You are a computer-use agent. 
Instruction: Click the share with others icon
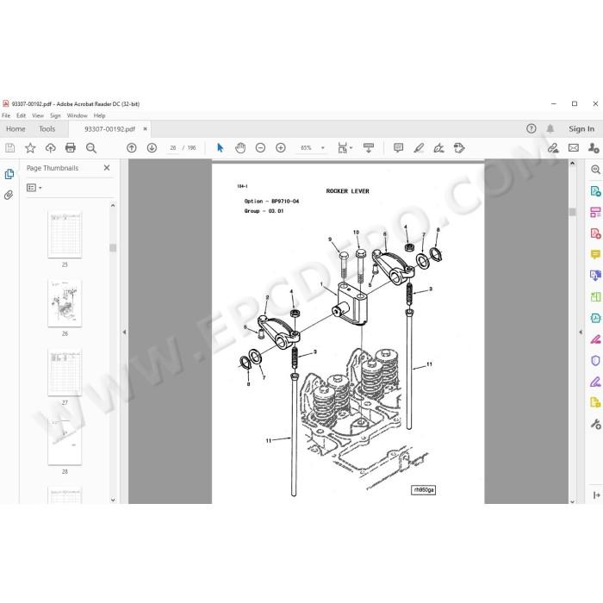594,147
